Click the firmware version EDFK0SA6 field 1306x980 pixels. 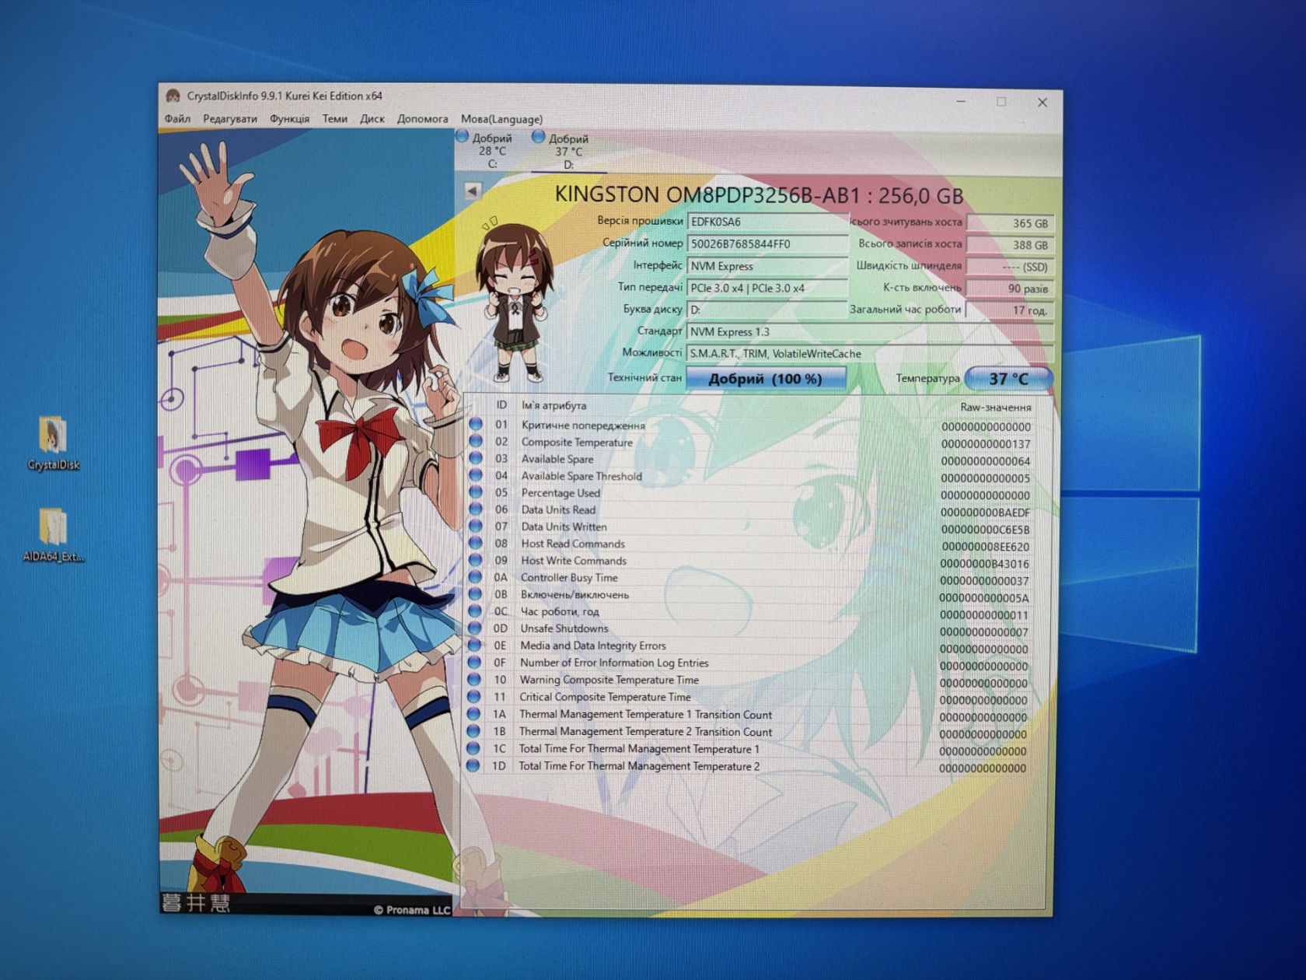point(766,222)
